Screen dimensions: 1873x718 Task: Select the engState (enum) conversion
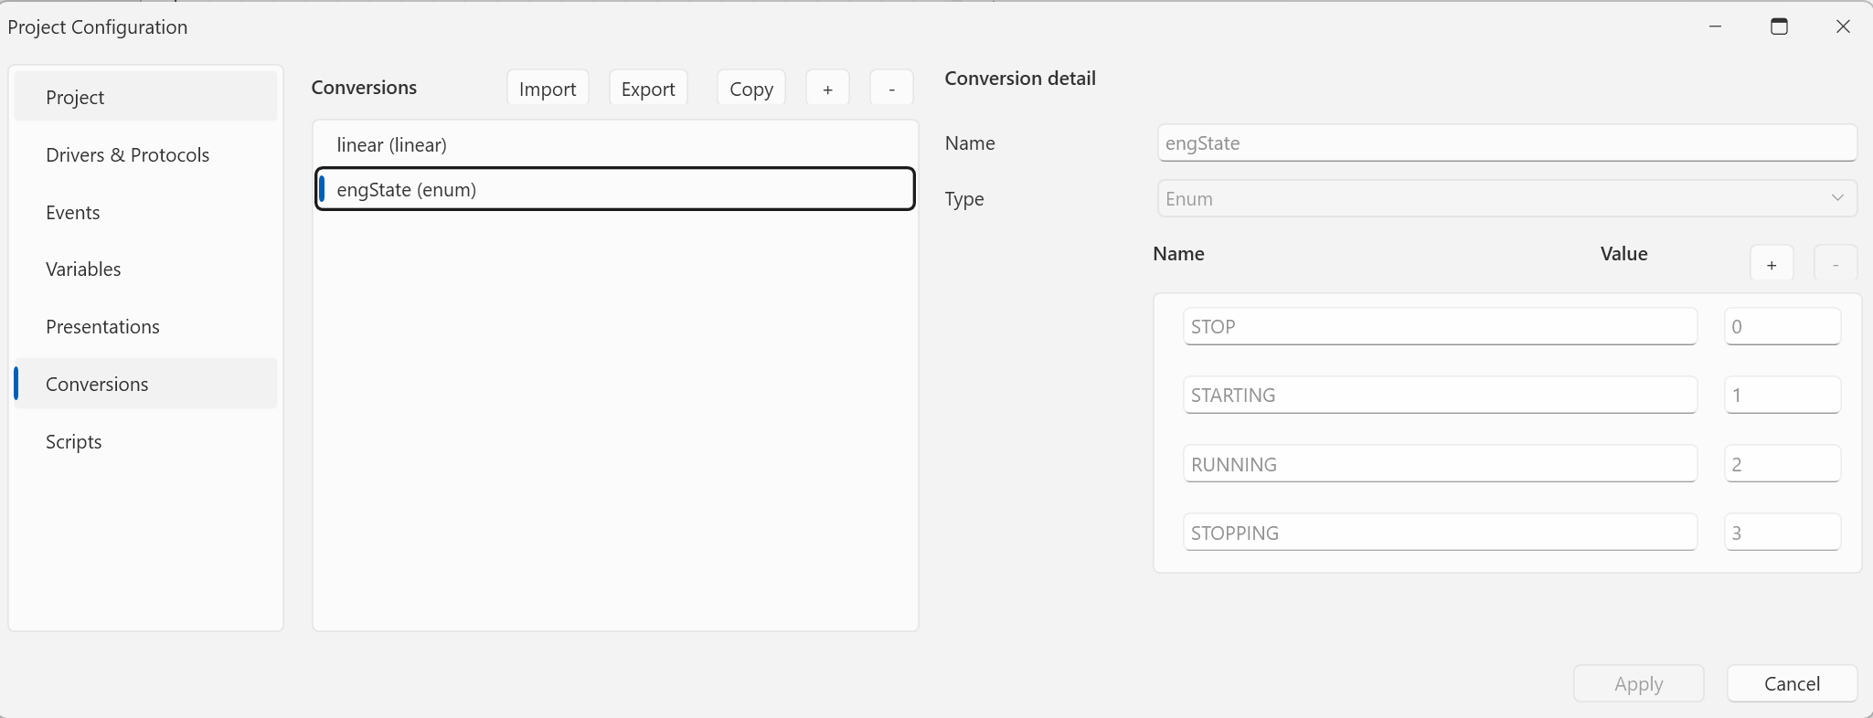(x=615, y=189)
